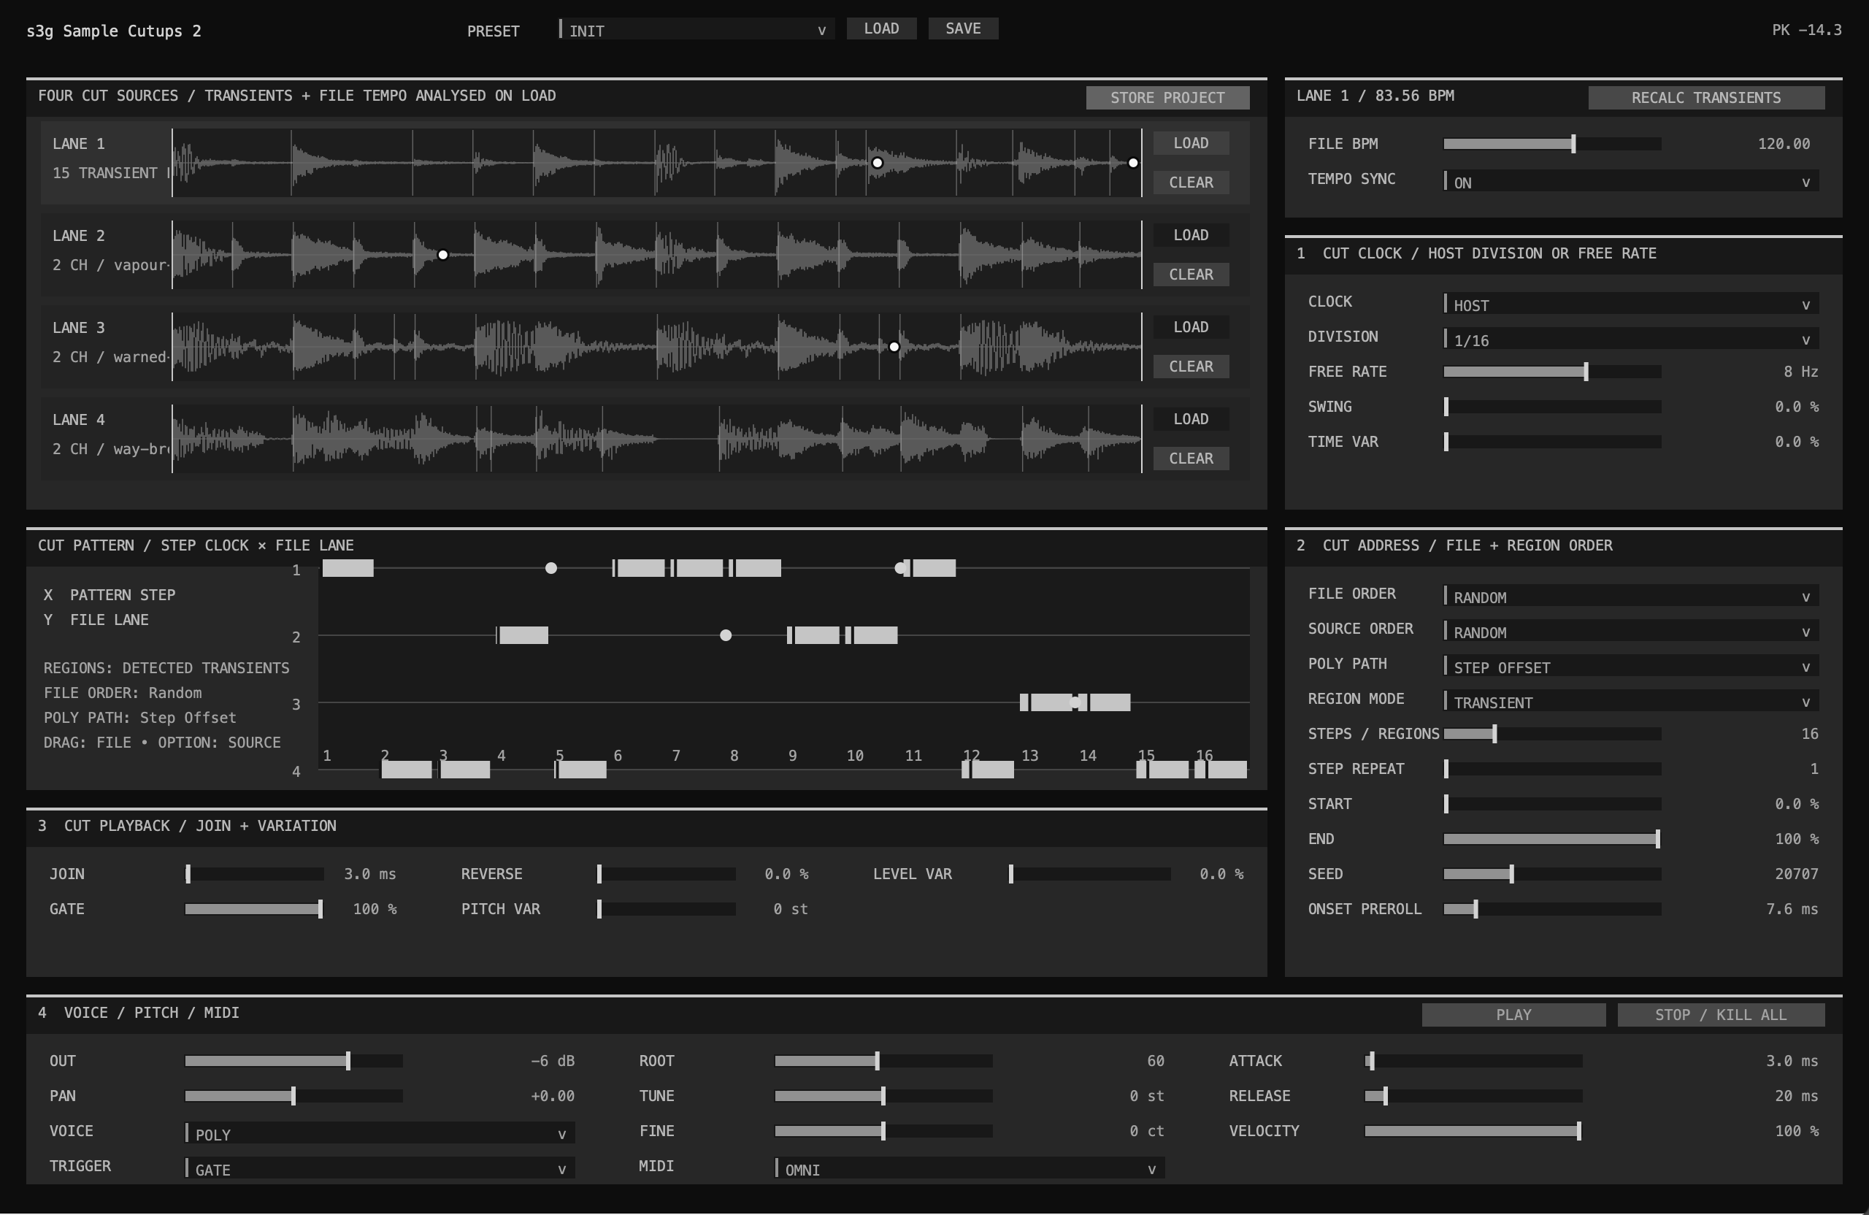Clear the Lane 2 sample

pos(1191,274)
